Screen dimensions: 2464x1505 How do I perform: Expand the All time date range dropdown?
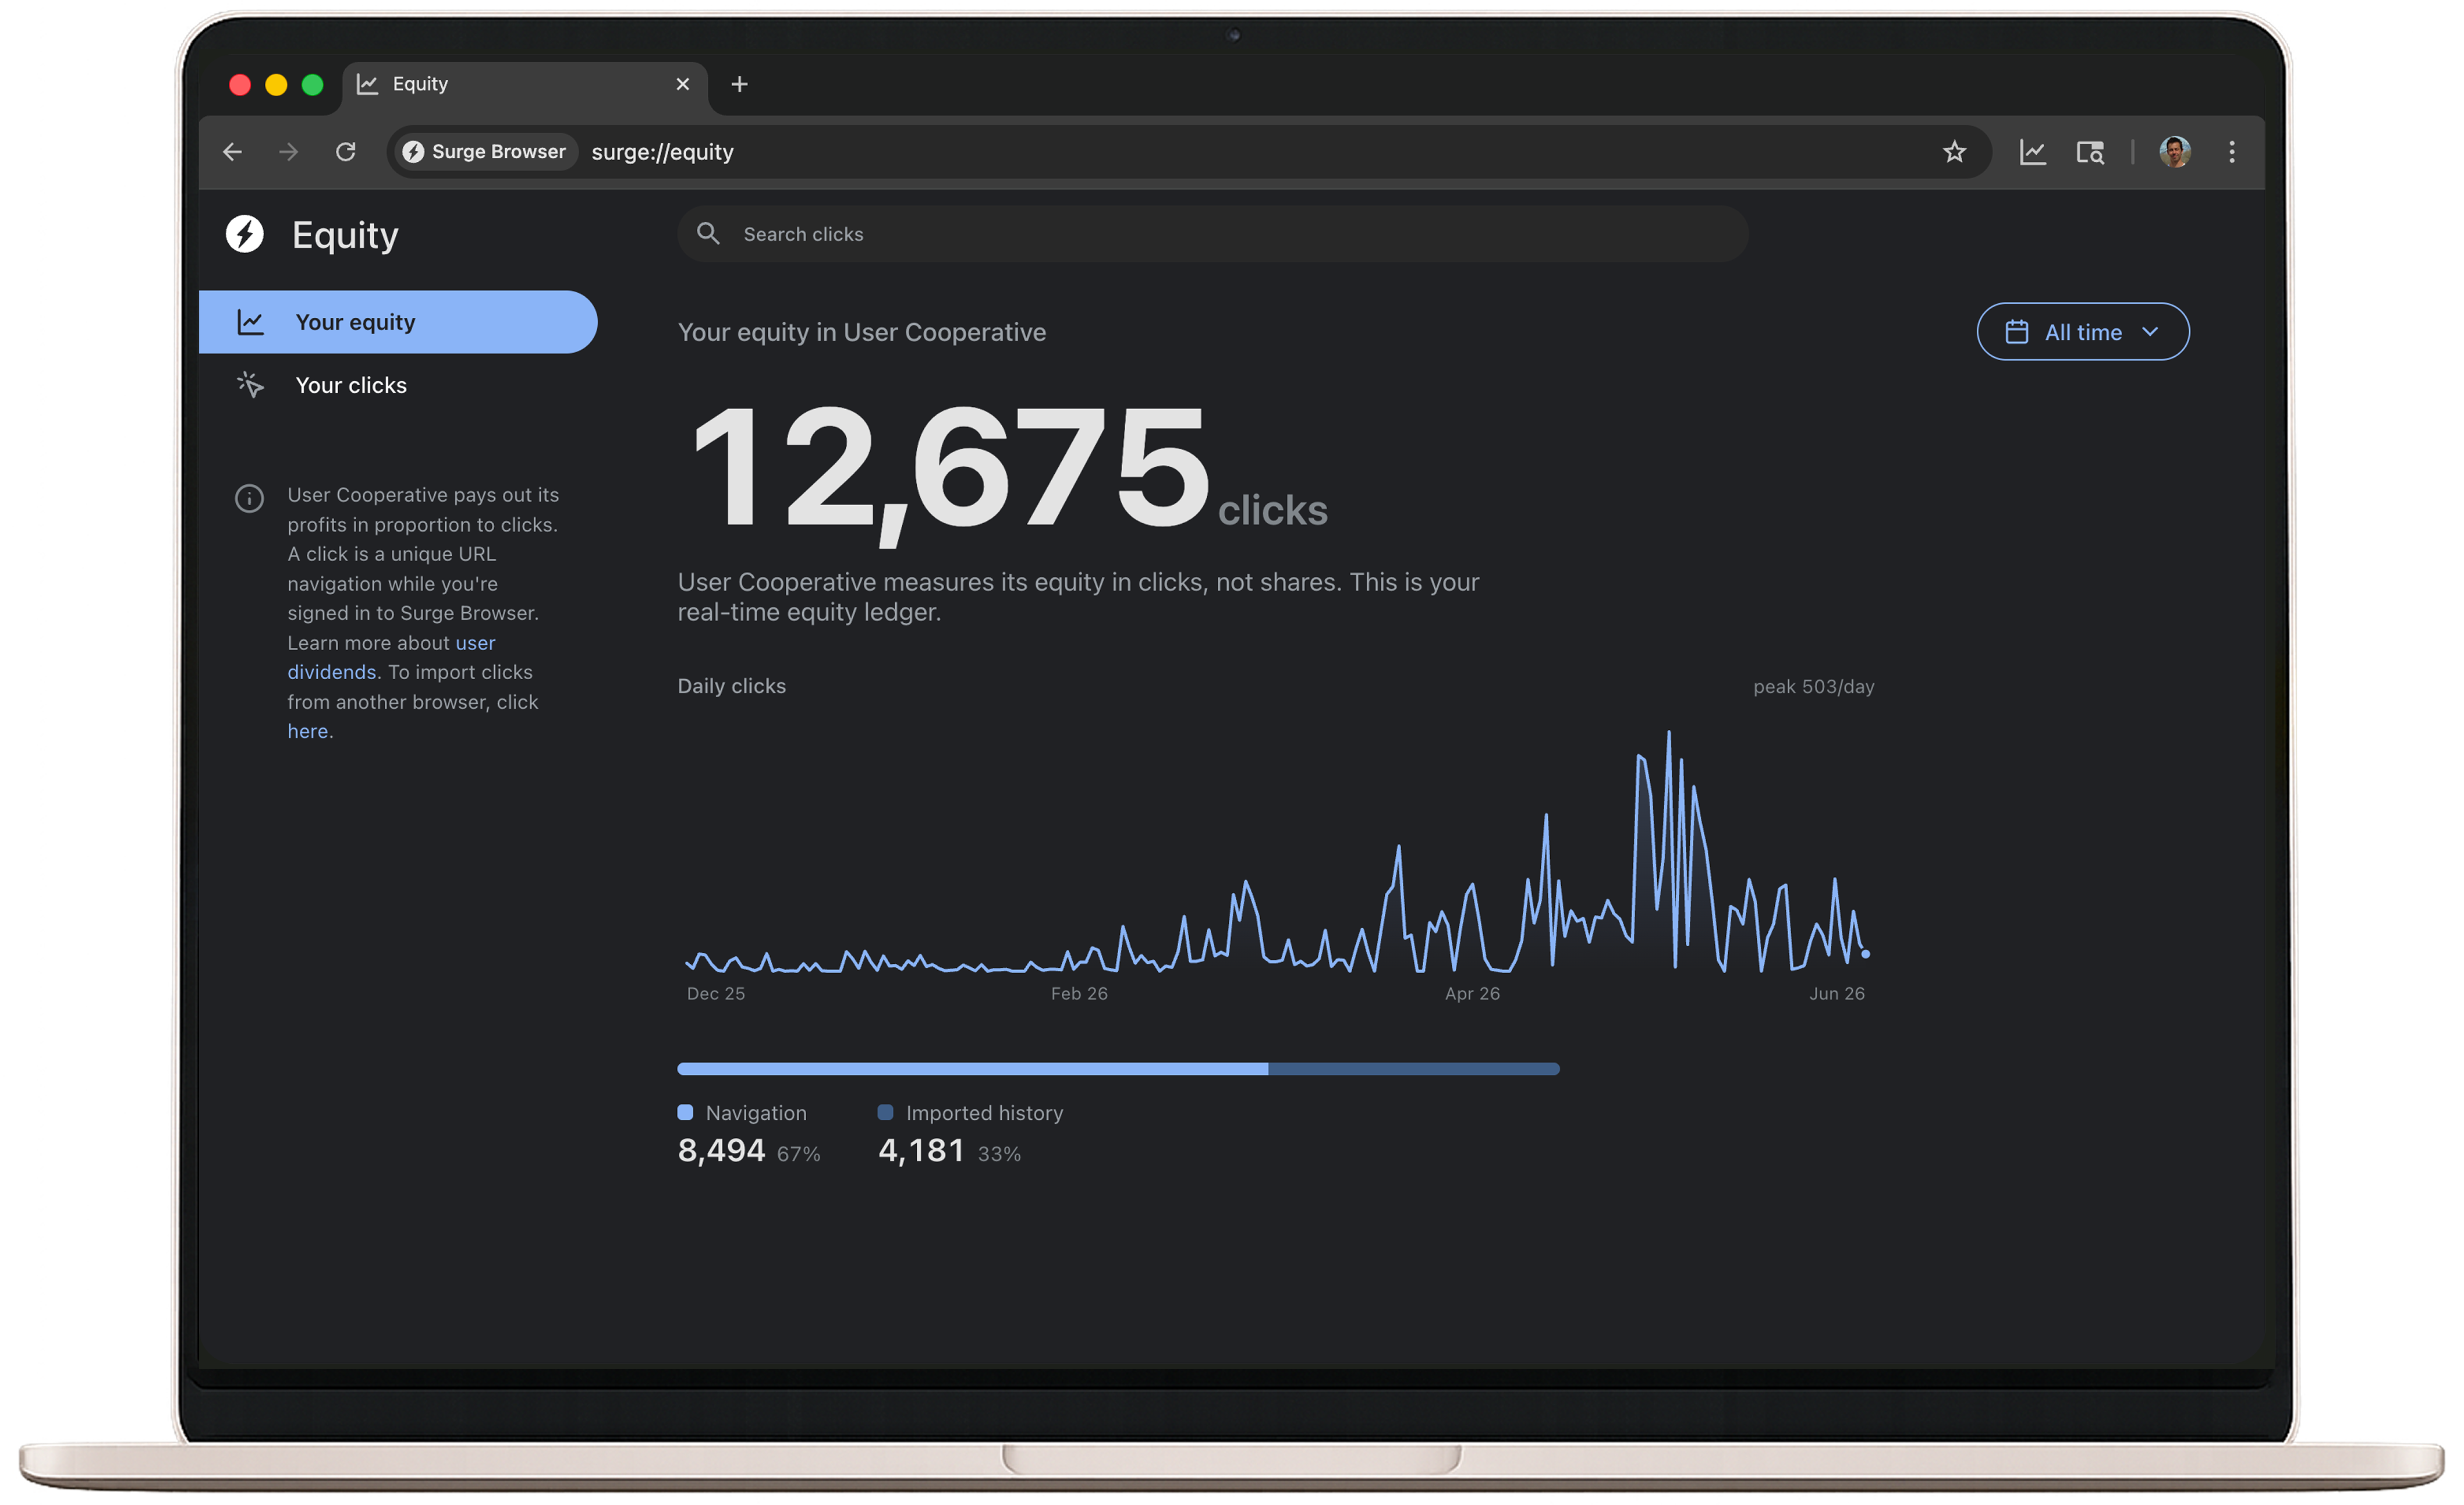point(2083,332)
